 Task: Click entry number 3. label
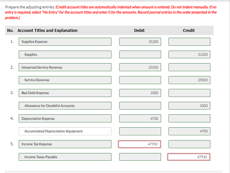tap(12, 93)
